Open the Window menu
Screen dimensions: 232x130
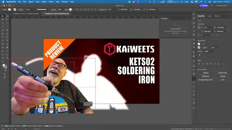click(65, 2)
